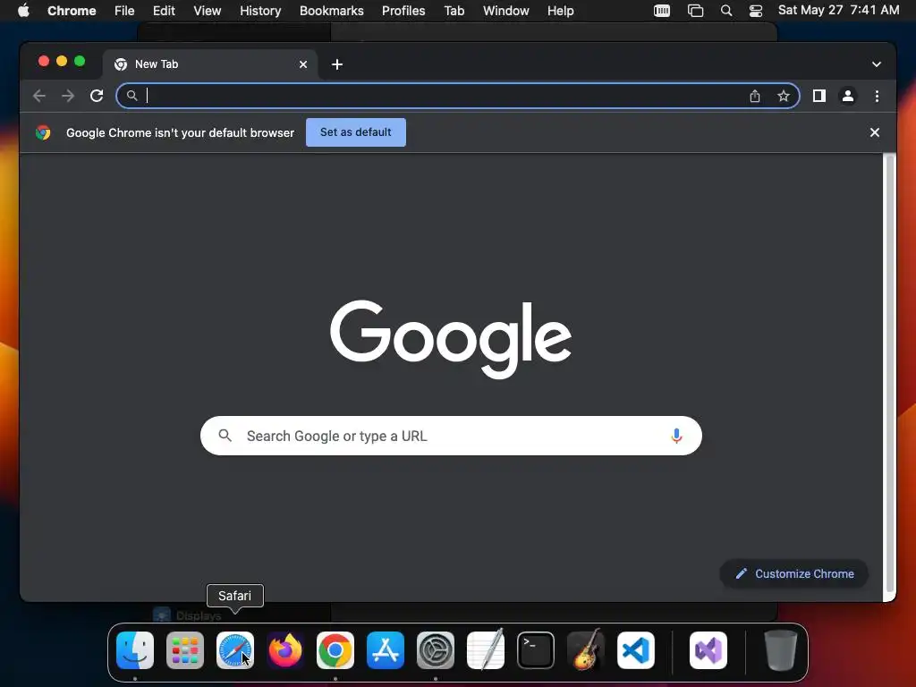
Task: Open Visual Studio Code from the Dock
Action: 636,650
